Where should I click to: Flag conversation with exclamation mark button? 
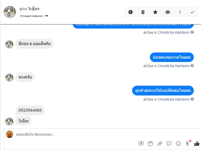coord(180,12)
